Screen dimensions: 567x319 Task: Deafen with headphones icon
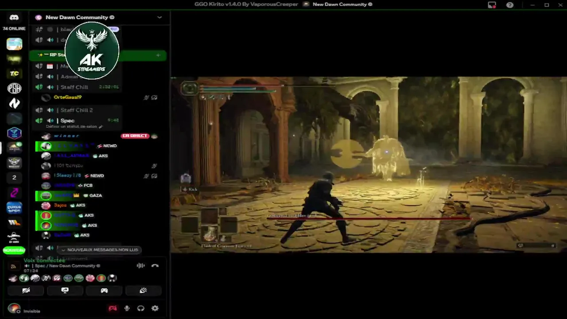pos(141,308)
